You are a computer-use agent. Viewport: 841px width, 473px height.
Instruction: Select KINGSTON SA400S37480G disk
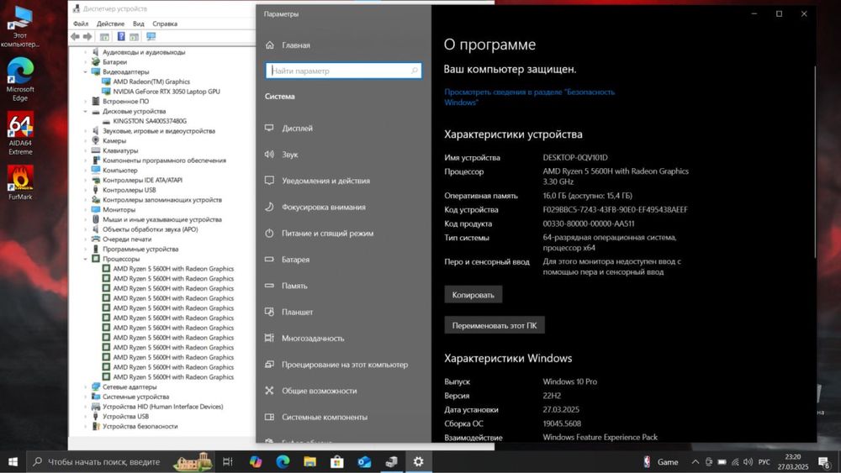tap(150, 121)
